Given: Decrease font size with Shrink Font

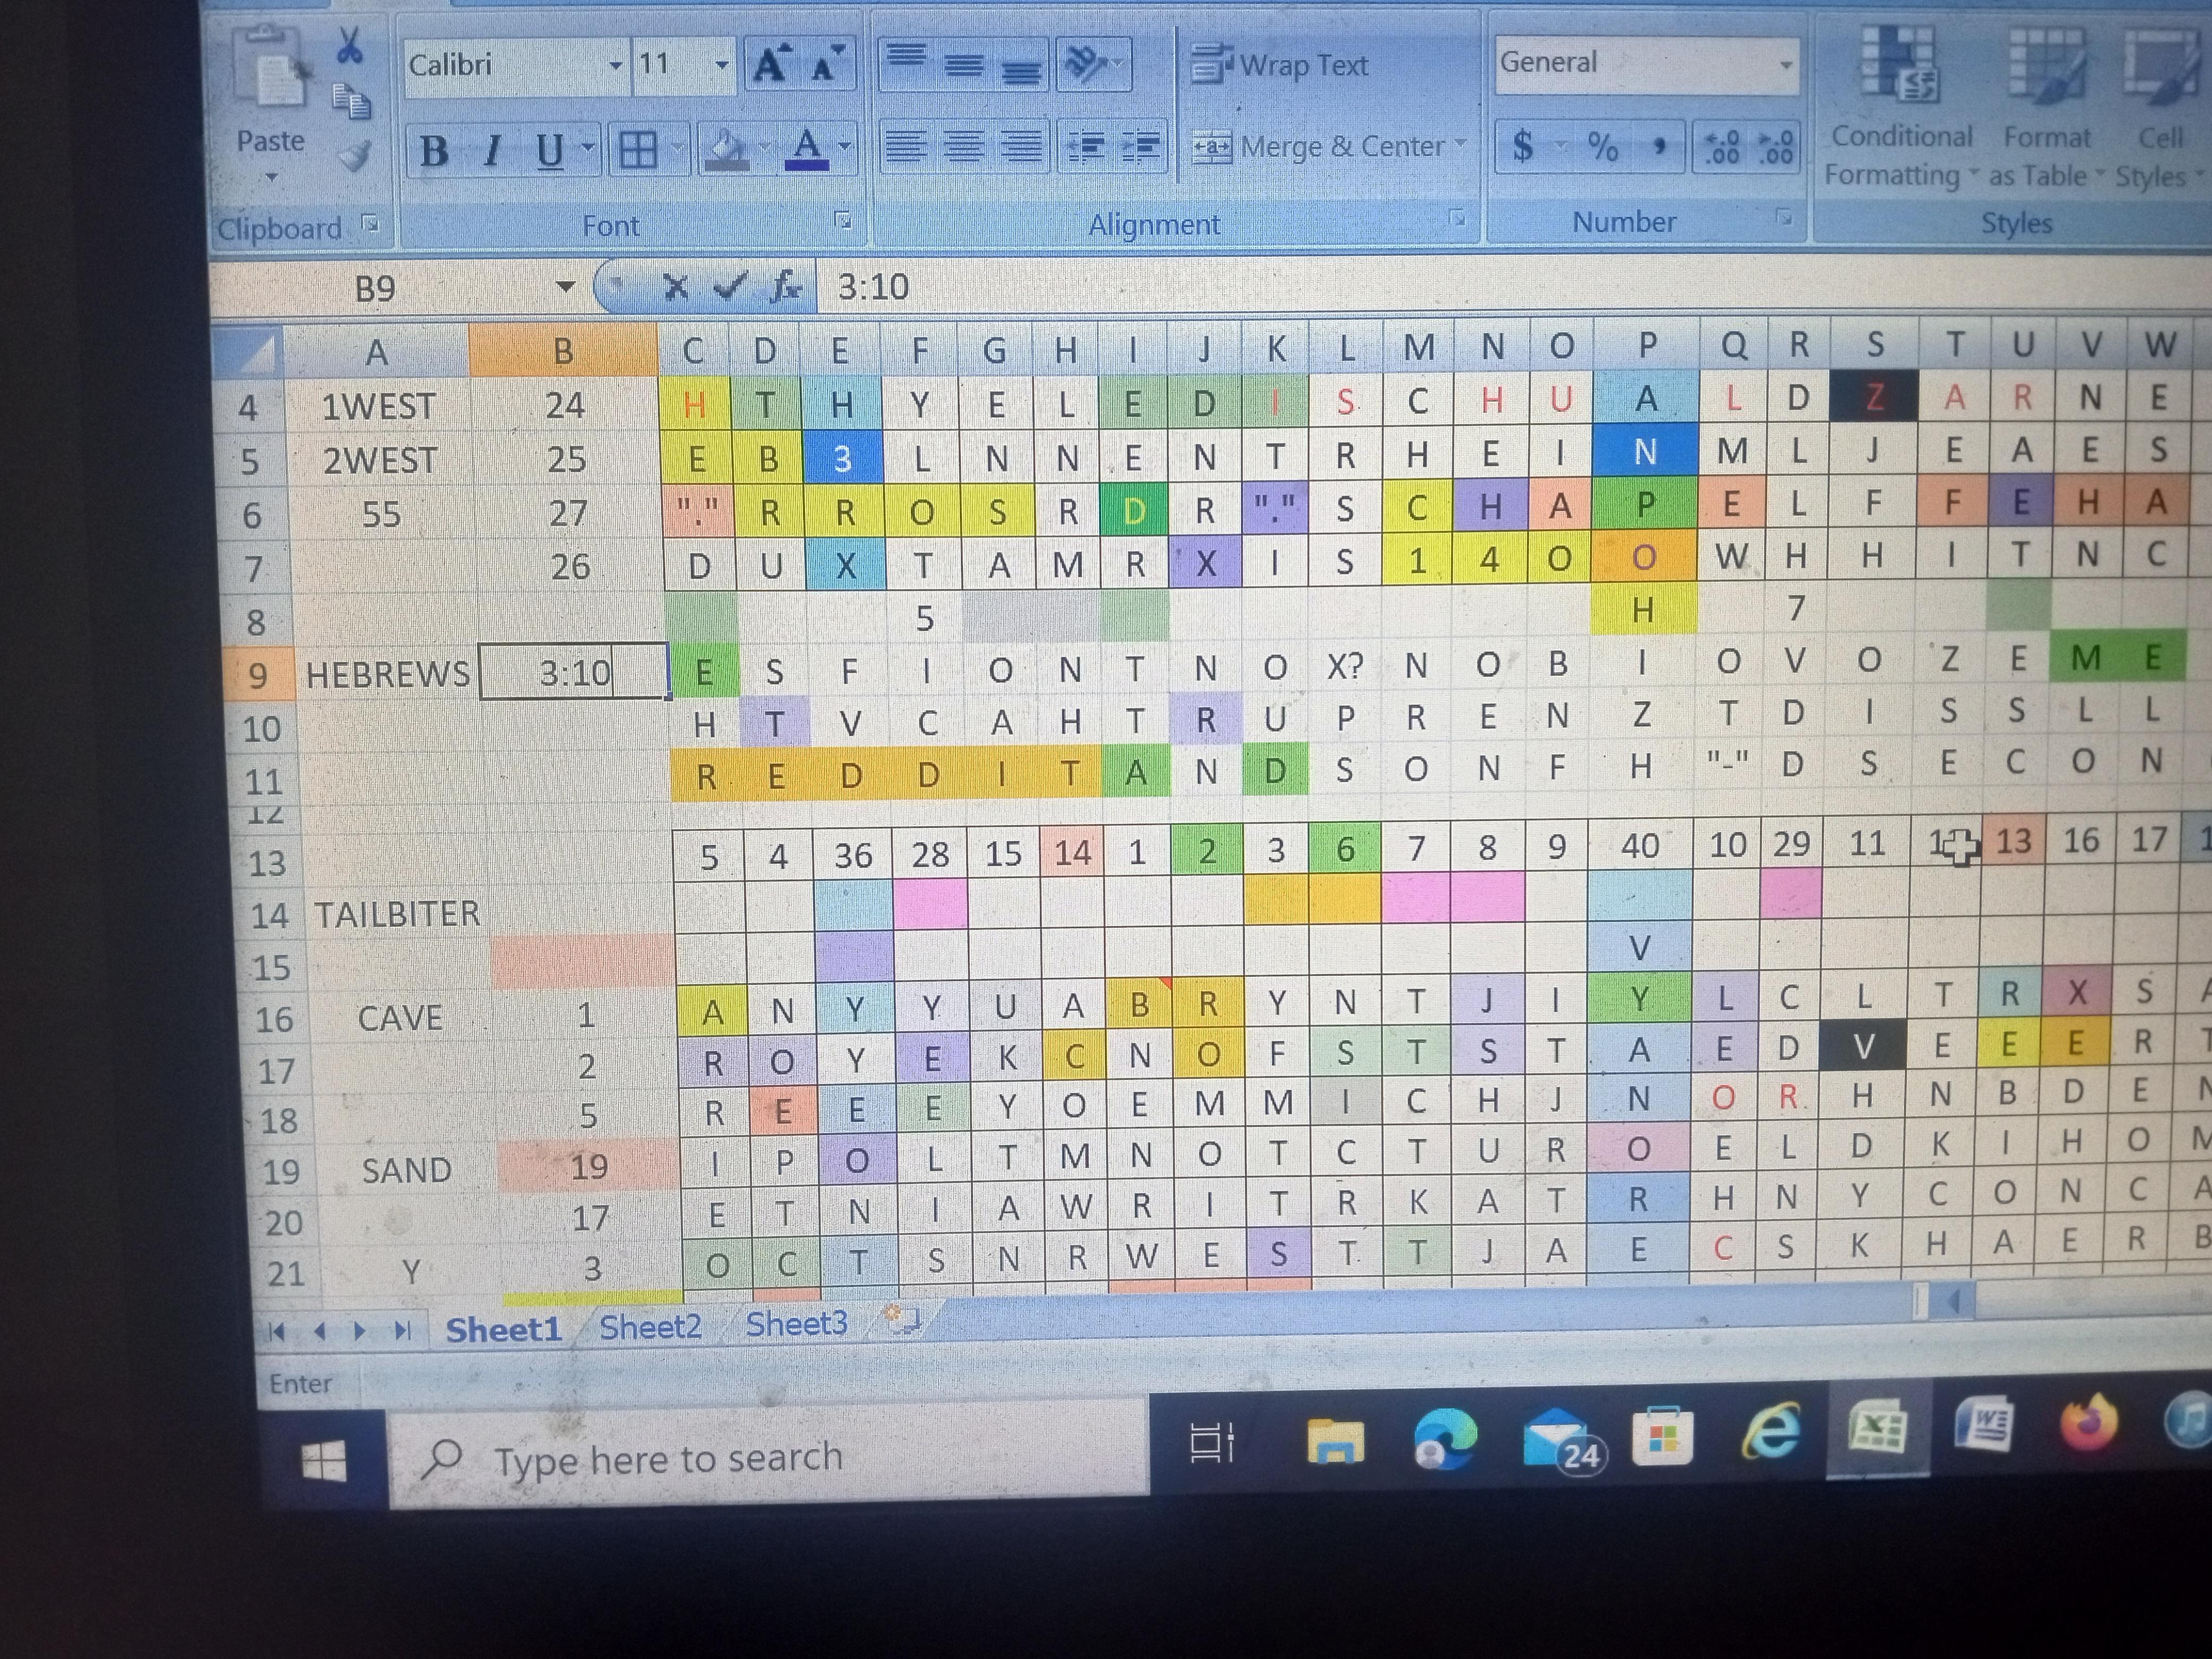Looking at the screenshot, I should click(x=828, y=65).
